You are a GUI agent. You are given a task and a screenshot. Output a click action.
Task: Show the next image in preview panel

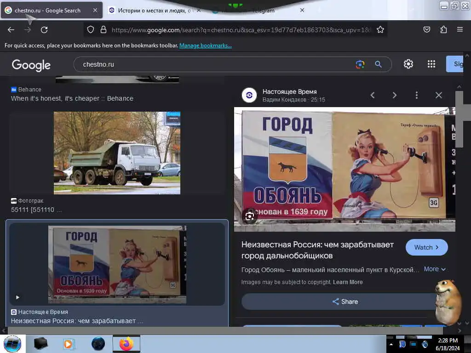pyautogui.click(x=394, y=95)
